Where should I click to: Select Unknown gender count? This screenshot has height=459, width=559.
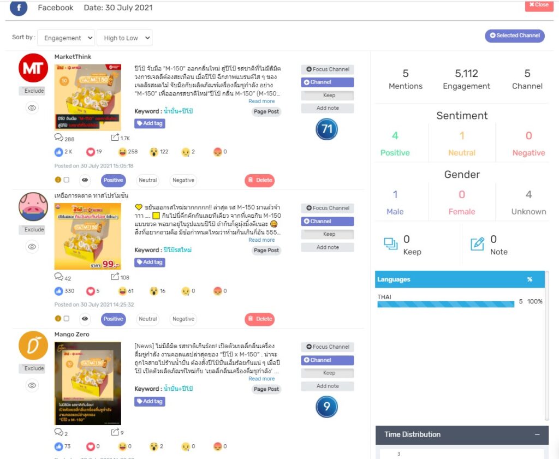click(528, 195)
